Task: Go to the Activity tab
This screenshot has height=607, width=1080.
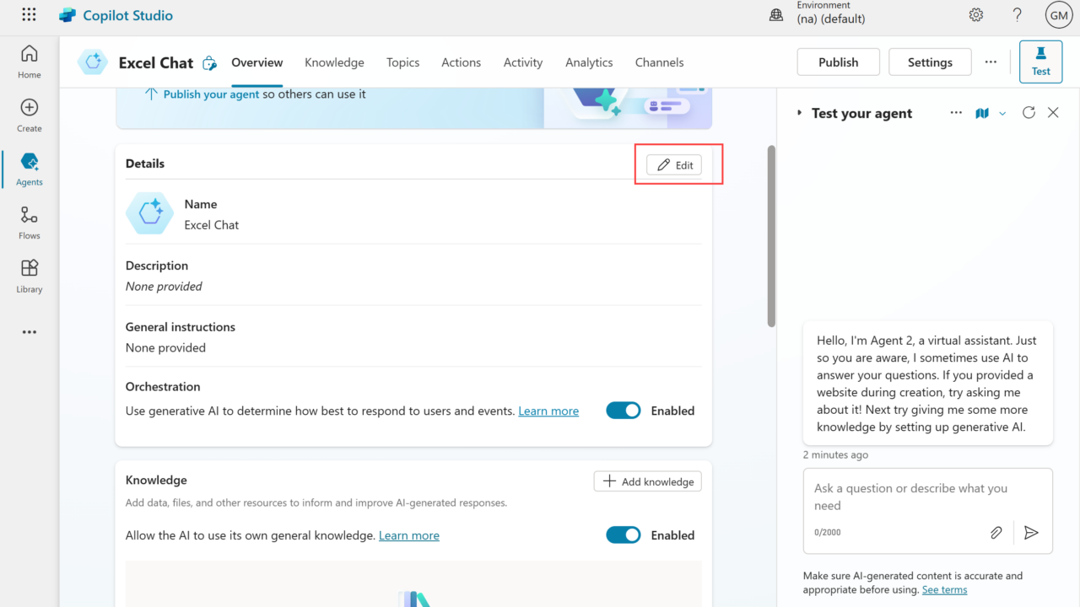Action: click(523, 62)
